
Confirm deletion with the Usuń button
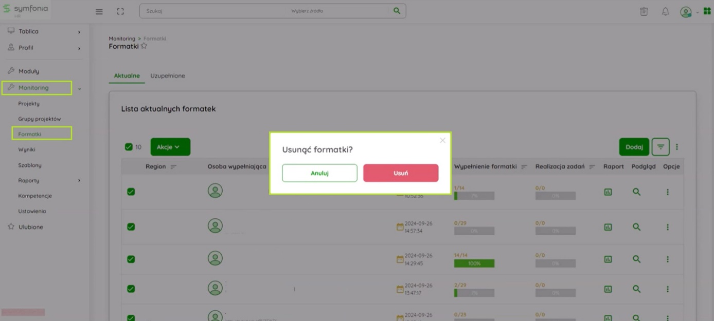(x=401, y=173)
